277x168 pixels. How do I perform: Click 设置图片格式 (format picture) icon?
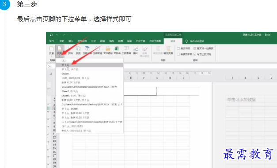(144, 52)
